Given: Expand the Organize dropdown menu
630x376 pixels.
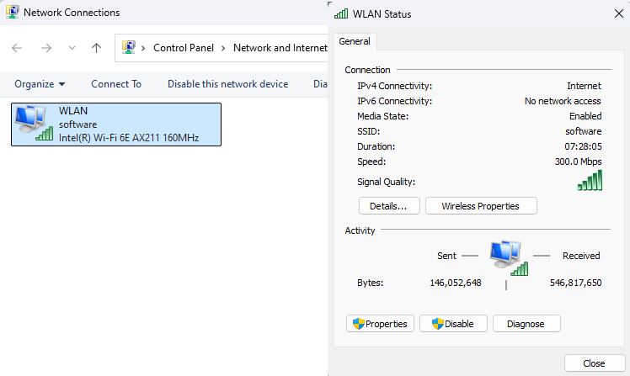Looking at the screenshot, I should [40, 84].
